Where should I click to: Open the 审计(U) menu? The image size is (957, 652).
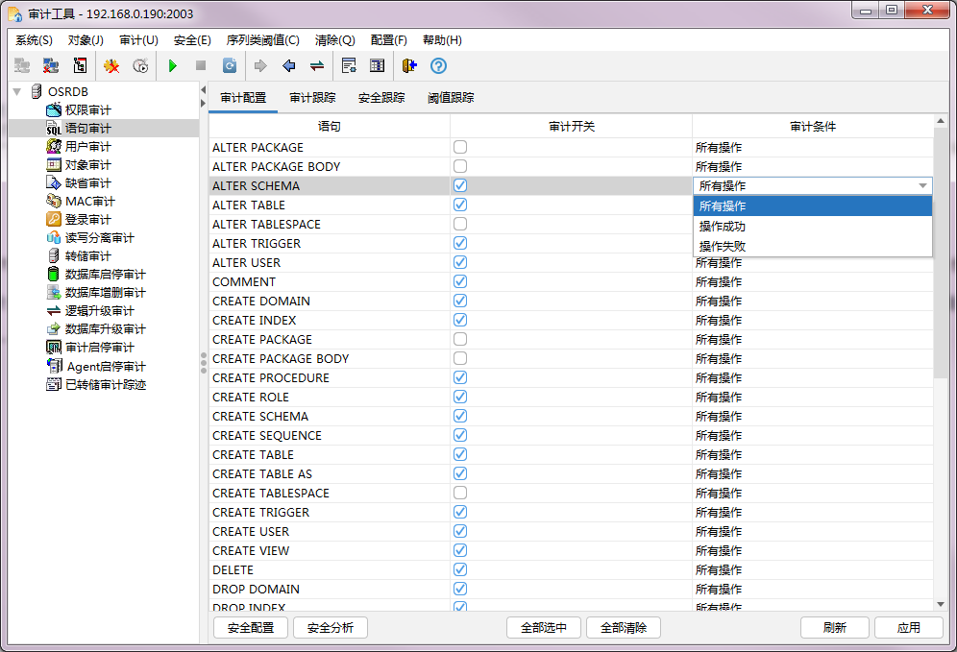138,40
